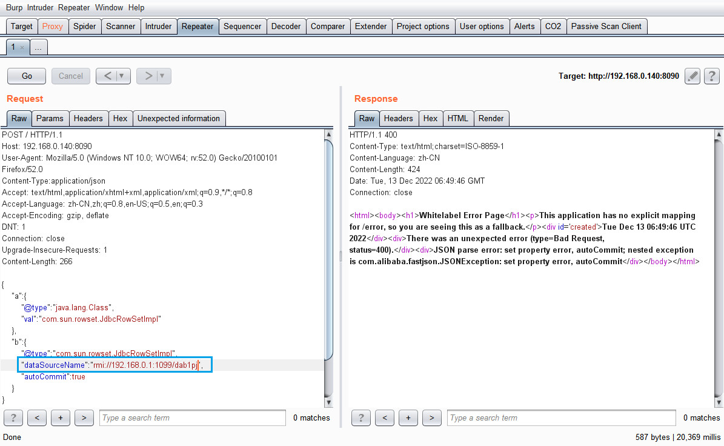Open the Project options tab
Image resolution: width=724 pixels, height=446 pixels.
pos(423,26)
